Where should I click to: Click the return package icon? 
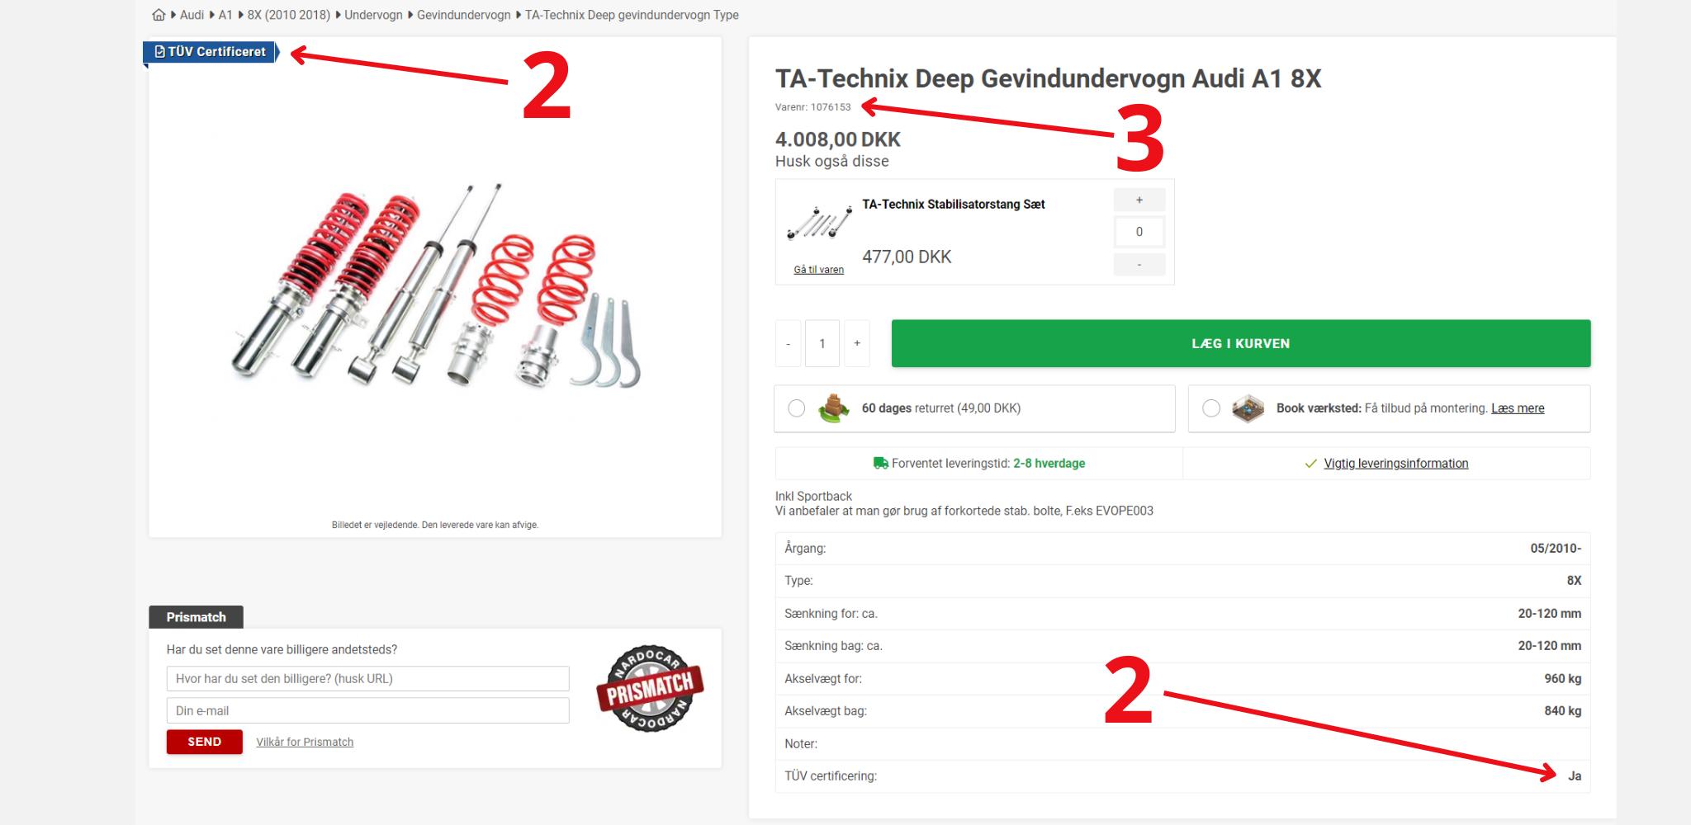[833, 408]
